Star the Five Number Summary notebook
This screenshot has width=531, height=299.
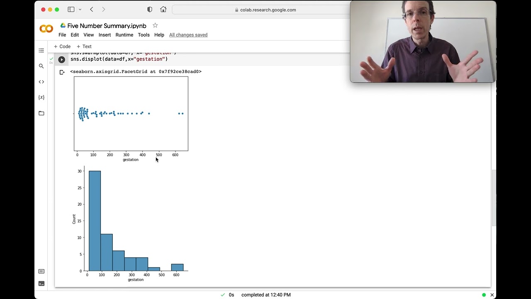point(155,25)
